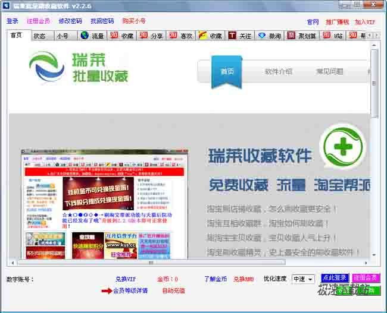Open 常见问题 in the web navigation
Image resolution: width=387 pixels, height=313 pixels.
point(330,72)
